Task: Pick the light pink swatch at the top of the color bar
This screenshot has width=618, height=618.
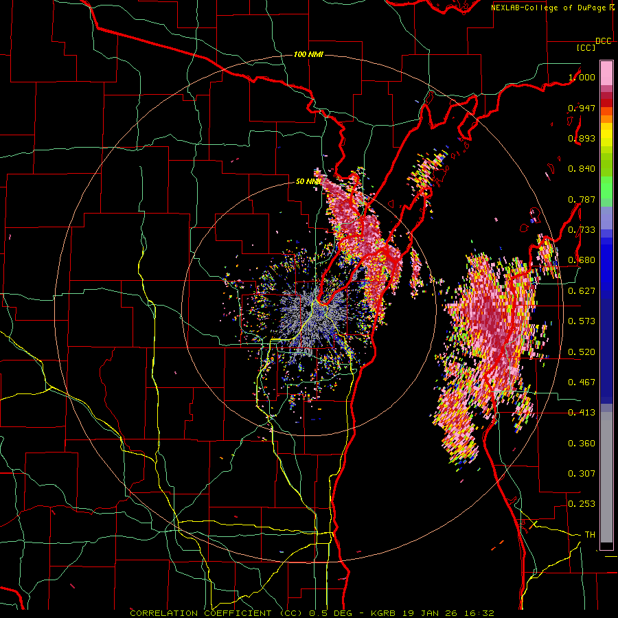Action: [606, 73]
